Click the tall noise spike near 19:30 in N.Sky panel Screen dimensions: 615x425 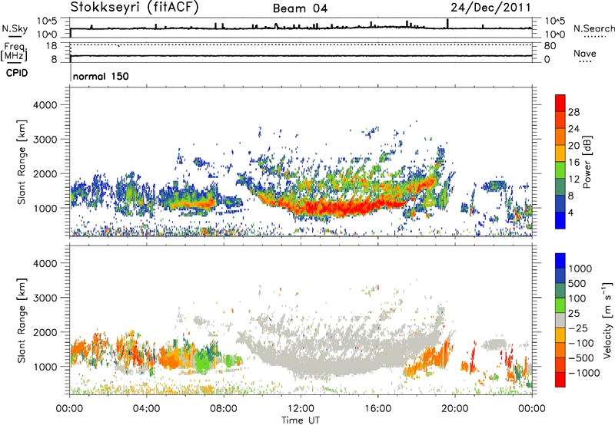447,24
